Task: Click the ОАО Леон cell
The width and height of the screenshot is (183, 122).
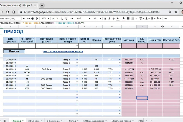Action: click(46, 69)
